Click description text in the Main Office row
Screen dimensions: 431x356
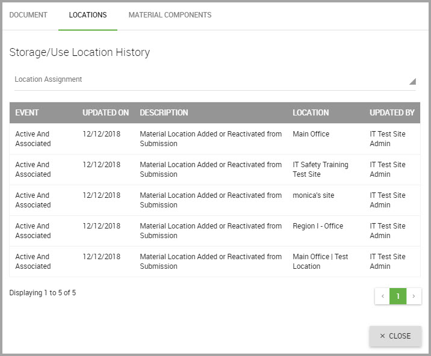(211, 139)
